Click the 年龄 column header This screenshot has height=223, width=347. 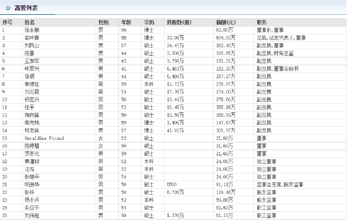pos(126,22)
